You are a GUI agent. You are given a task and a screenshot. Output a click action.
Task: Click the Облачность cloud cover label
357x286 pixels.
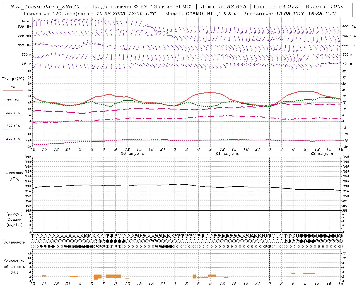tap(14, 242)
